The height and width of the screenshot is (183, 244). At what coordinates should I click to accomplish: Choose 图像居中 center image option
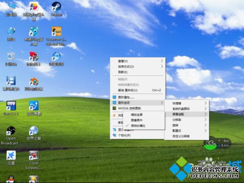point(143,120)
